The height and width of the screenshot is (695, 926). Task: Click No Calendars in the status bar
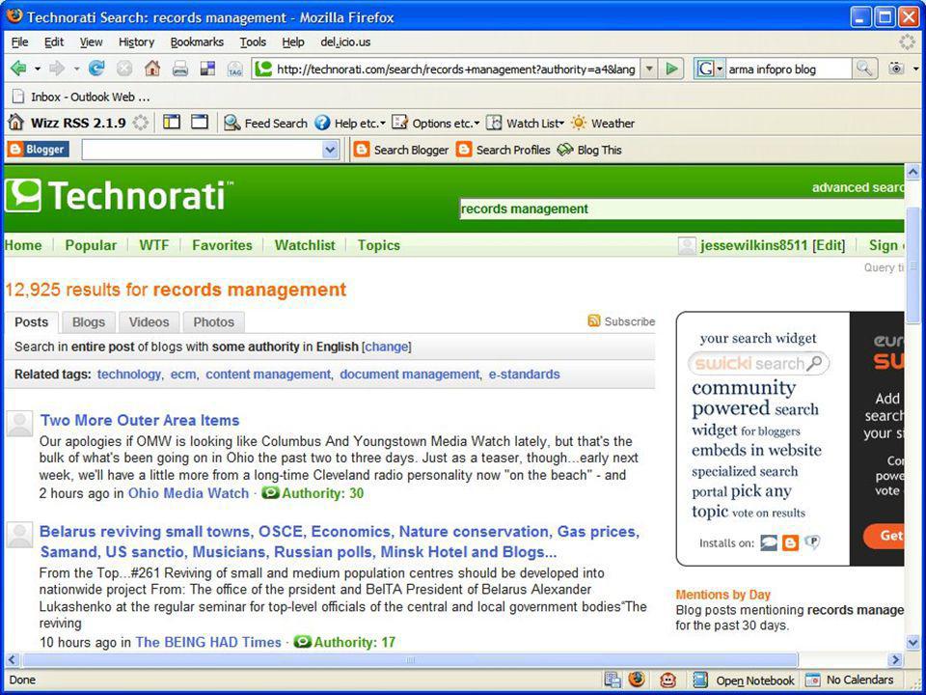pyautogui.click(x=850, y=681)
